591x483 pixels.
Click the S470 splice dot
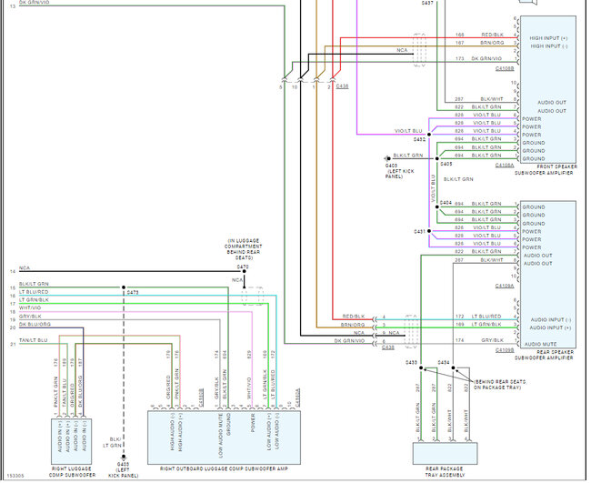(x=244, y=271)
